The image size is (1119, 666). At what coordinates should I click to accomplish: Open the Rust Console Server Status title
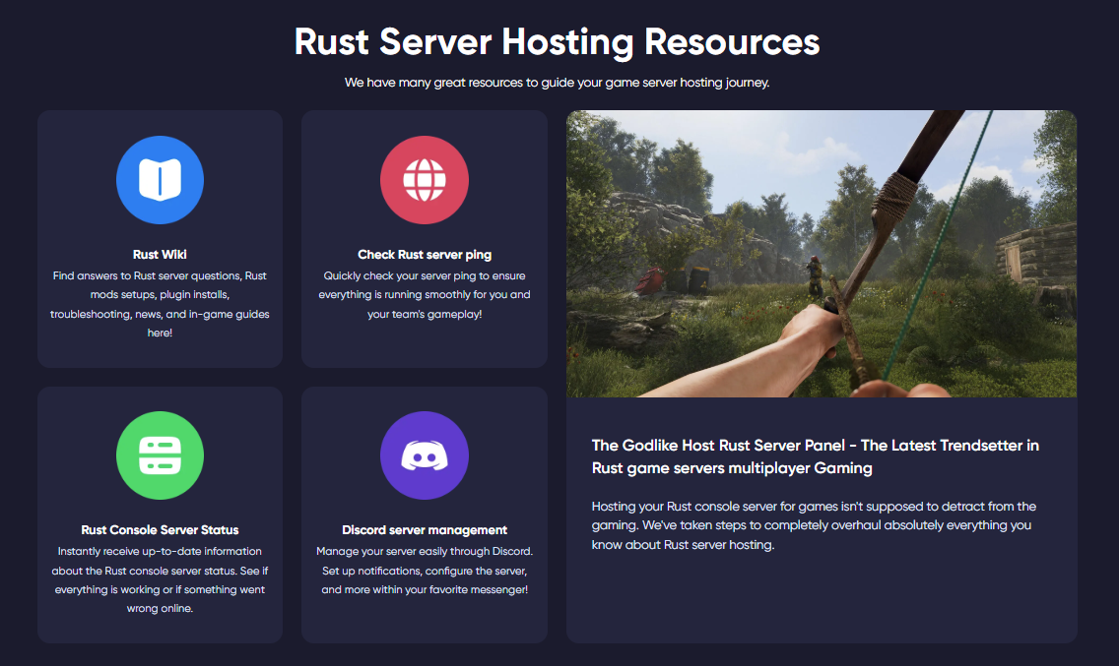pos(160,530)
